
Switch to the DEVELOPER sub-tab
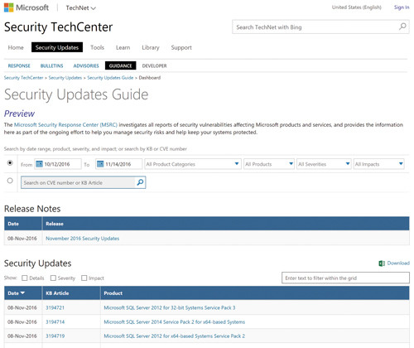coord(154,65)
